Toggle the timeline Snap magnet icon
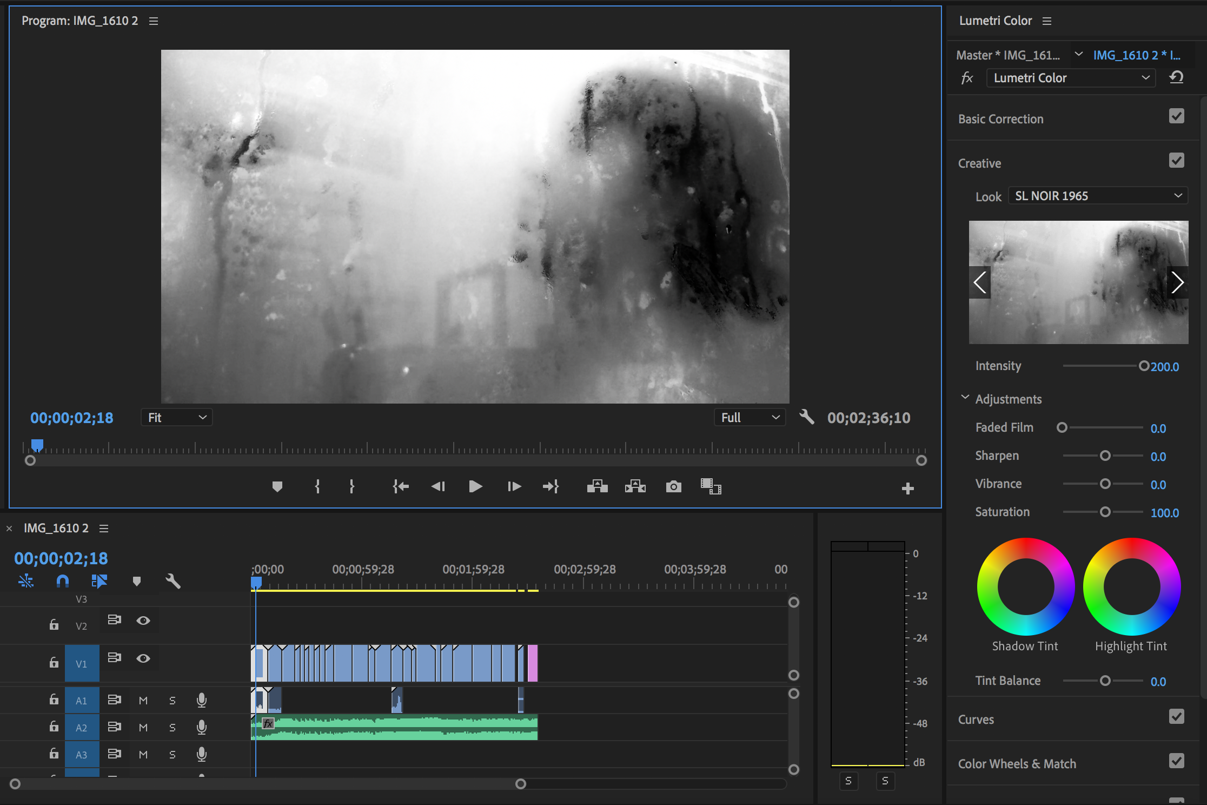 pos(63,581)
